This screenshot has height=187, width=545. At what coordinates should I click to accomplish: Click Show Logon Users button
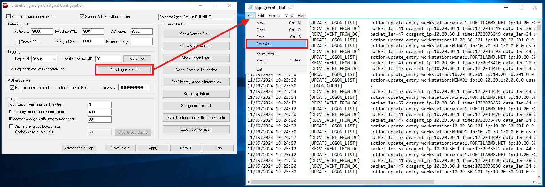(x=196, y=58)
